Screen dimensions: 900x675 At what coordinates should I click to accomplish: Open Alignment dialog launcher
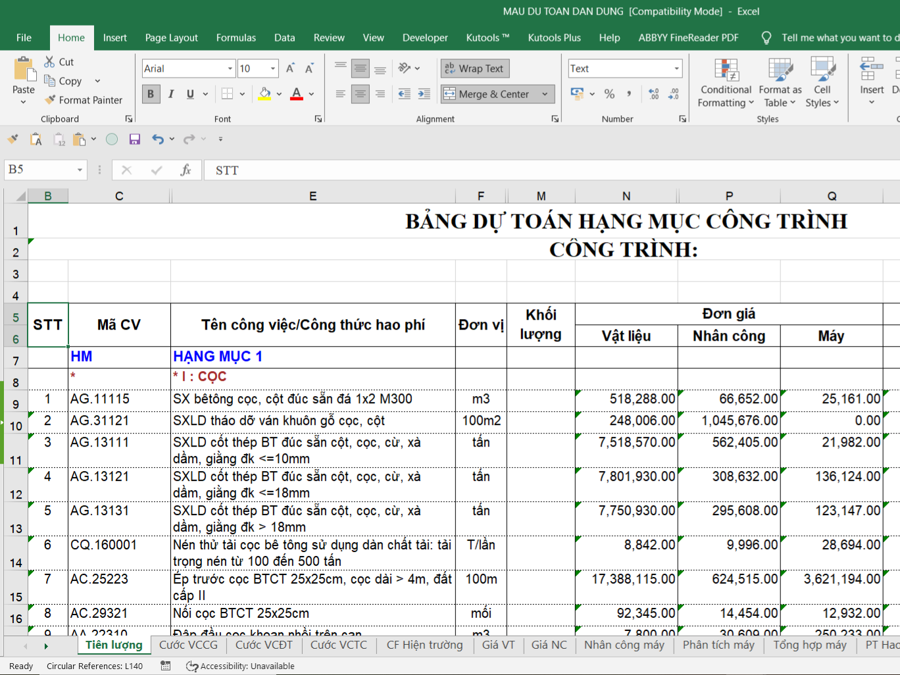(x=555, y=119)
